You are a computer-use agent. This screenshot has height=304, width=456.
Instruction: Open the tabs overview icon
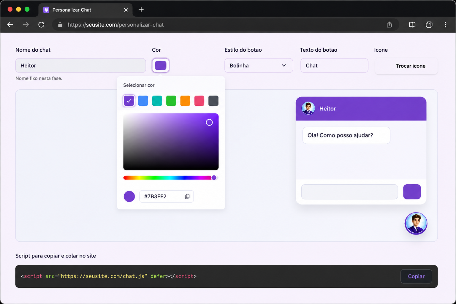pos(429,25)
